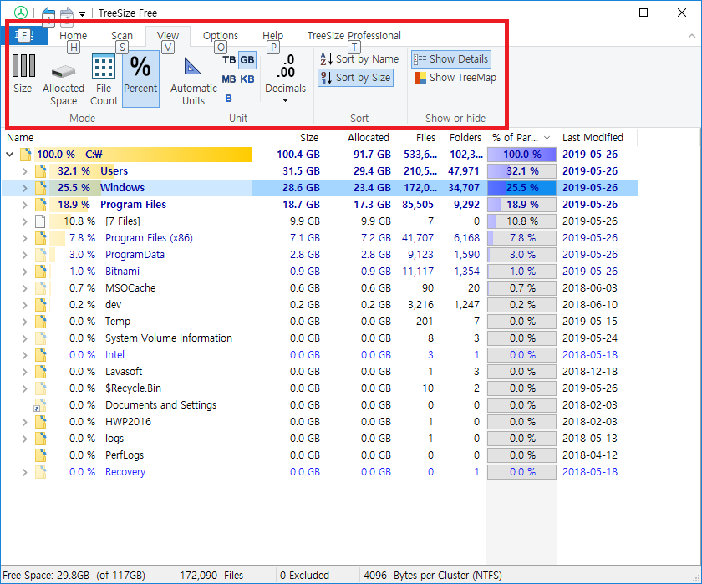Click the Users folder icon
This screenshot has height=584, width=702.
click(x=41, y=171)
